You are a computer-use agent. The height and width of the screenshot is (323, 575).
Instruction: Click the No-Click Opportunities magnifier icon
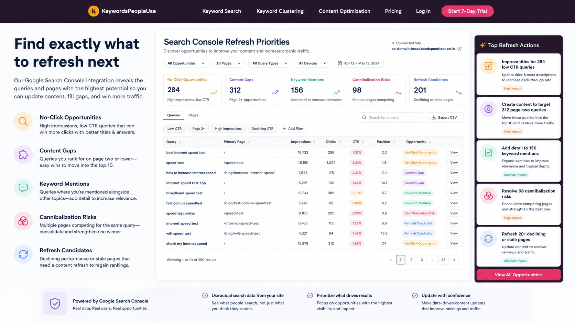coord(23,122)
